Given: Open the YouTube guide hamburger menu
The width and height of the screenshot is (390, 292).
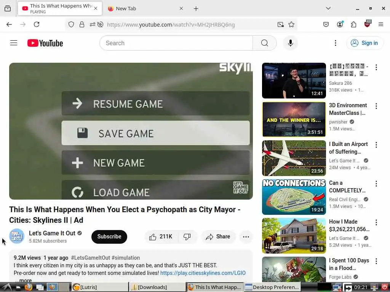Looking at the screenshot, I should pos(14,43).
